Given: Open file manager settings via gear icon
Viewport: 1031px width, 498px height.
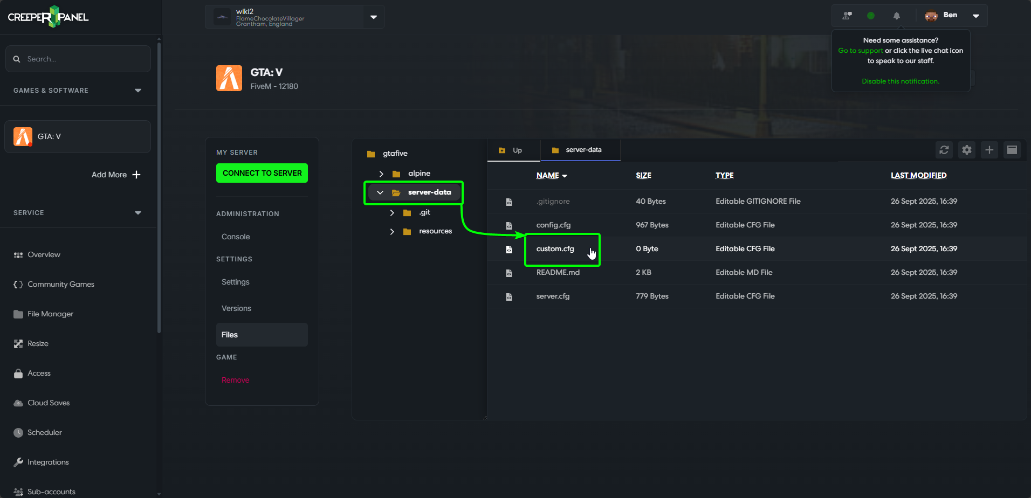Looking at the screenshot, I should pos(967,150).
